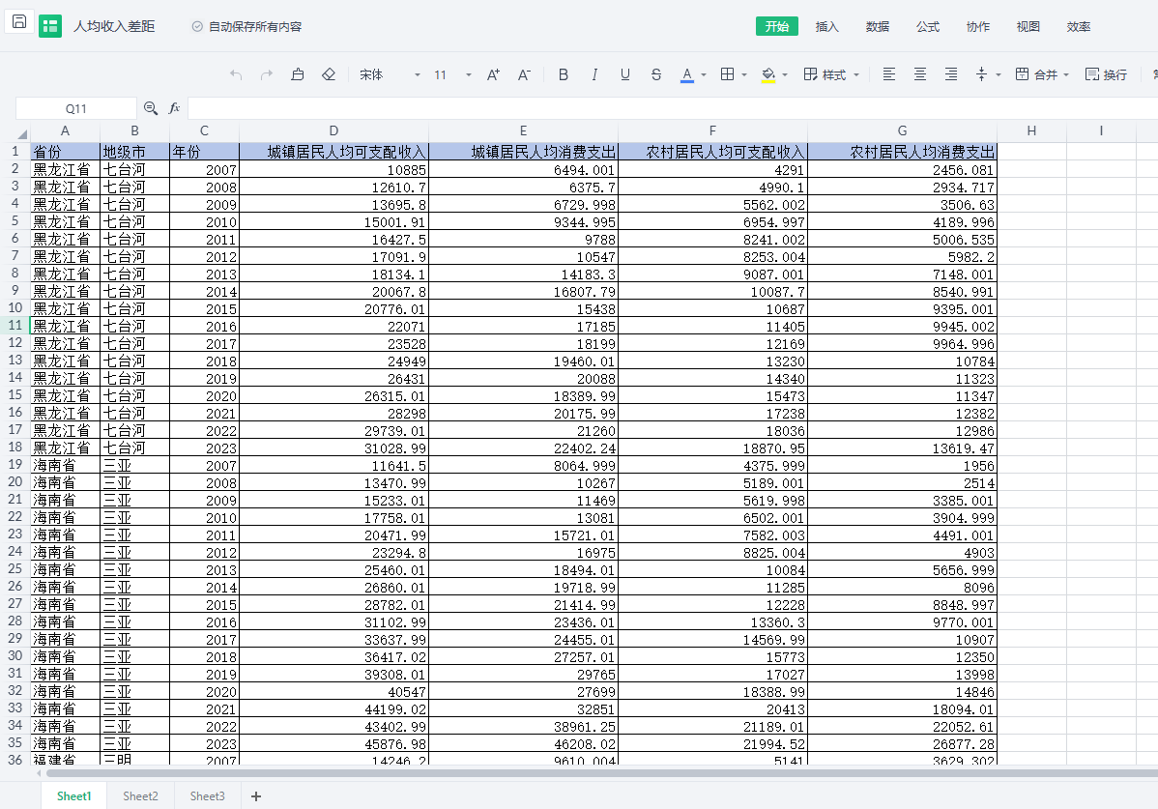Click header cell 农村居民人均消费支出
Image resolution: width=1158 pixels, height=809 pixels.
click(x=903, y=152)
